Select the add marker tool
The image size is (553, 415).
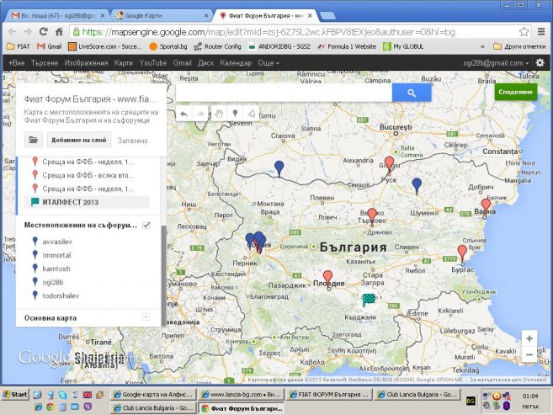pos(234,114)
